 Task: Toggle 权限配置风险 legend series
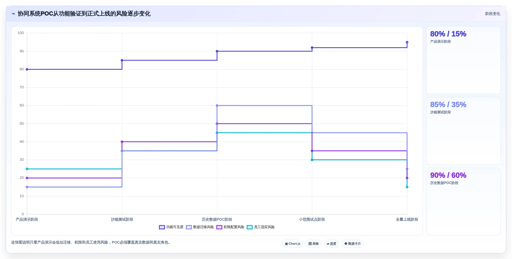230,227
